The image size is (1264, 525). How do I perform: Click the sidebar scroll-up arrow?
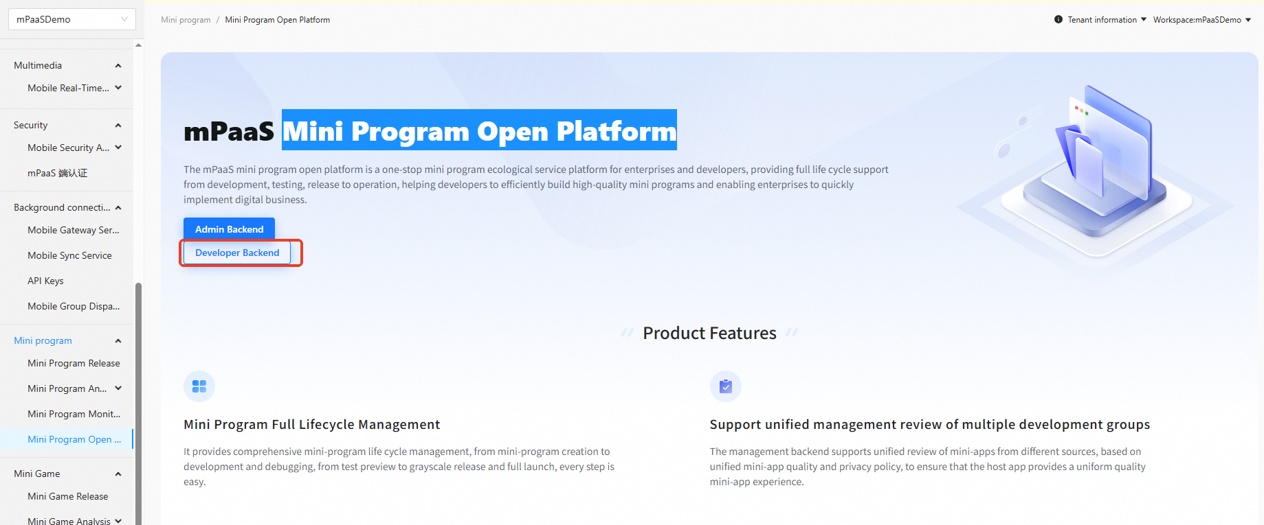click(x=139, y=45)
